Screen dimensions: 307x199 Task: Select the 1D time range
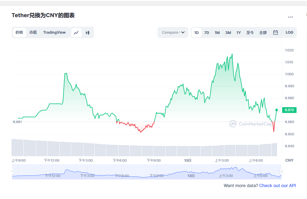(196, 32)
